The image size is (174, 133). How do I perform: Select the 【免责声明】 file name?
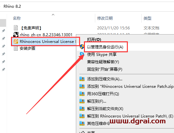click(31, 28)
